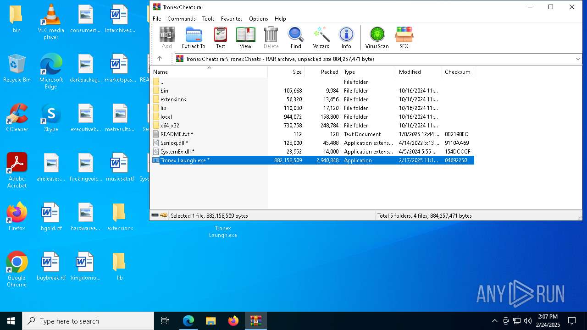Click the volume speaker tray icon
Screen dimensions: 587x330
pos(528,321)
